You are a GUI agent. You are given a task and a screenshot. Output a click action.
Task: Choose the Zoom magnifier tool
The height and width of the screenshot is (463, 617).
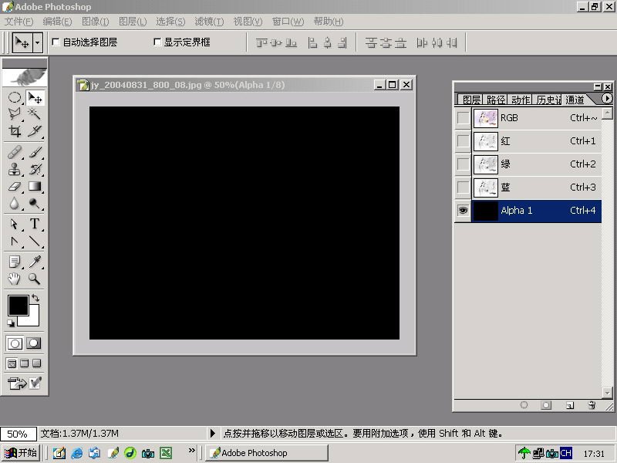(35, 279)
